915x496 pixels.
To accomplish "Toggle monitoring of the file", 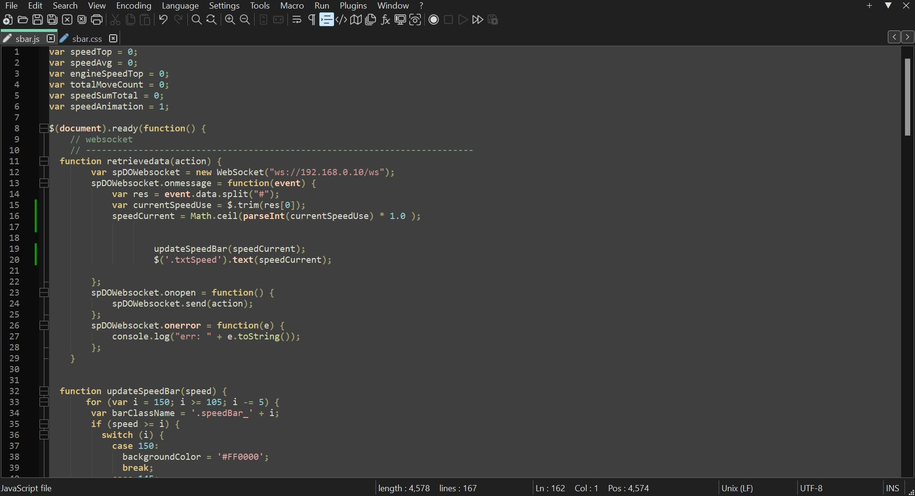I will [415, 20].
